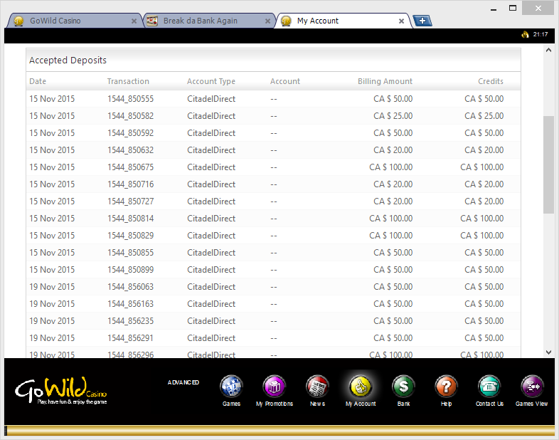Select transaction 1544_856235
This screenshot has width=559, height=440.
[130, 321]
